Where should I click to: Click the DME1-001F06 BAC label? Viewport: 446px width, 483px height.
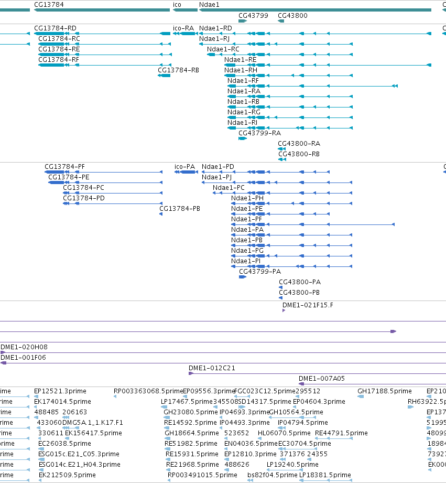(24, 357)
